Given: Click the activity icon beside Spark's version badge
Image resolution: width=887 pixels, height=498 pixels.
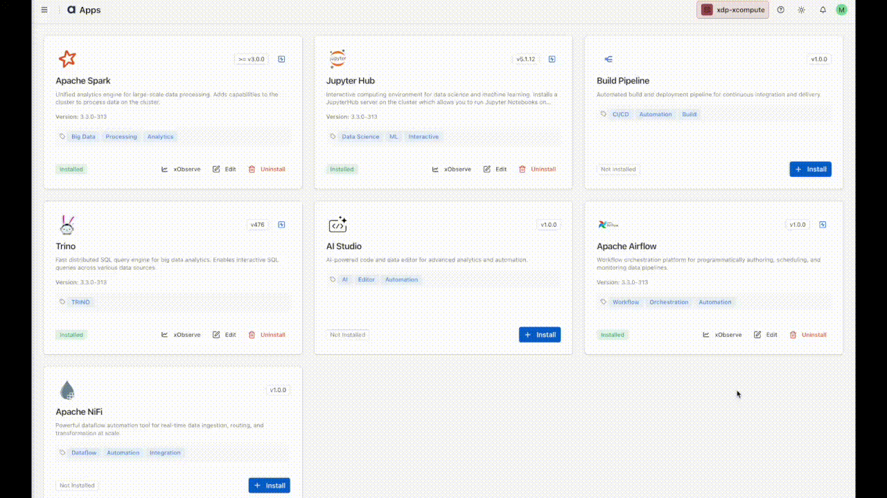Looking at the screenshot, I should pos(281,59).
